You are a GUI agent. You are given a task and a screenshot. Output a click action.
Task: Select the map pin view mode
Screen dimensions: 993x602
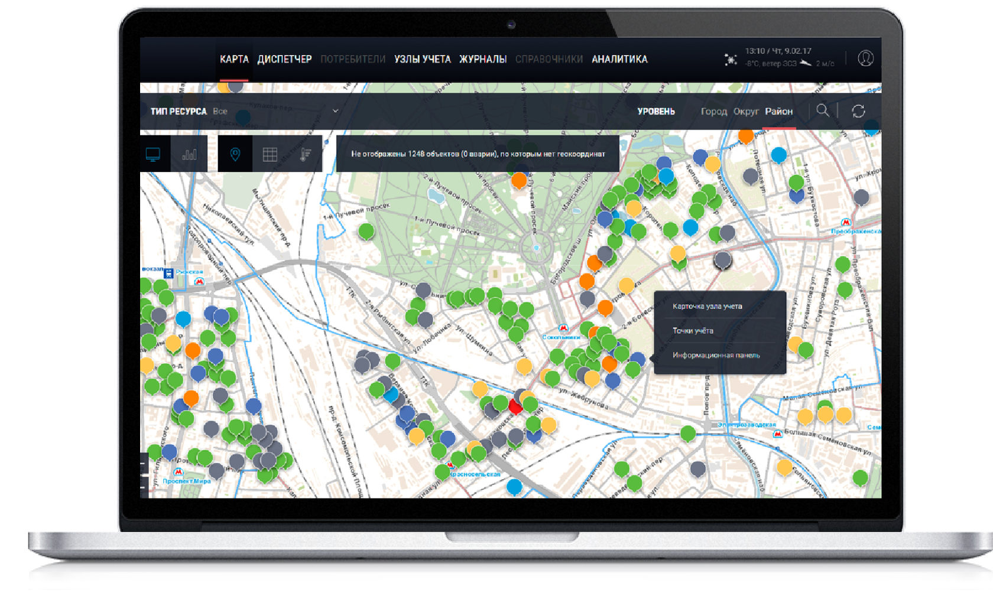pyautogui.click(x=235, y=154)
